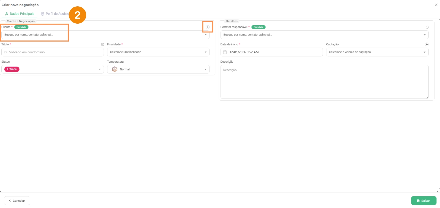The width and height of the screenshot is (440, 208).
Task: Close the Criar nova negociação dialog
Action: pos(436,5)
